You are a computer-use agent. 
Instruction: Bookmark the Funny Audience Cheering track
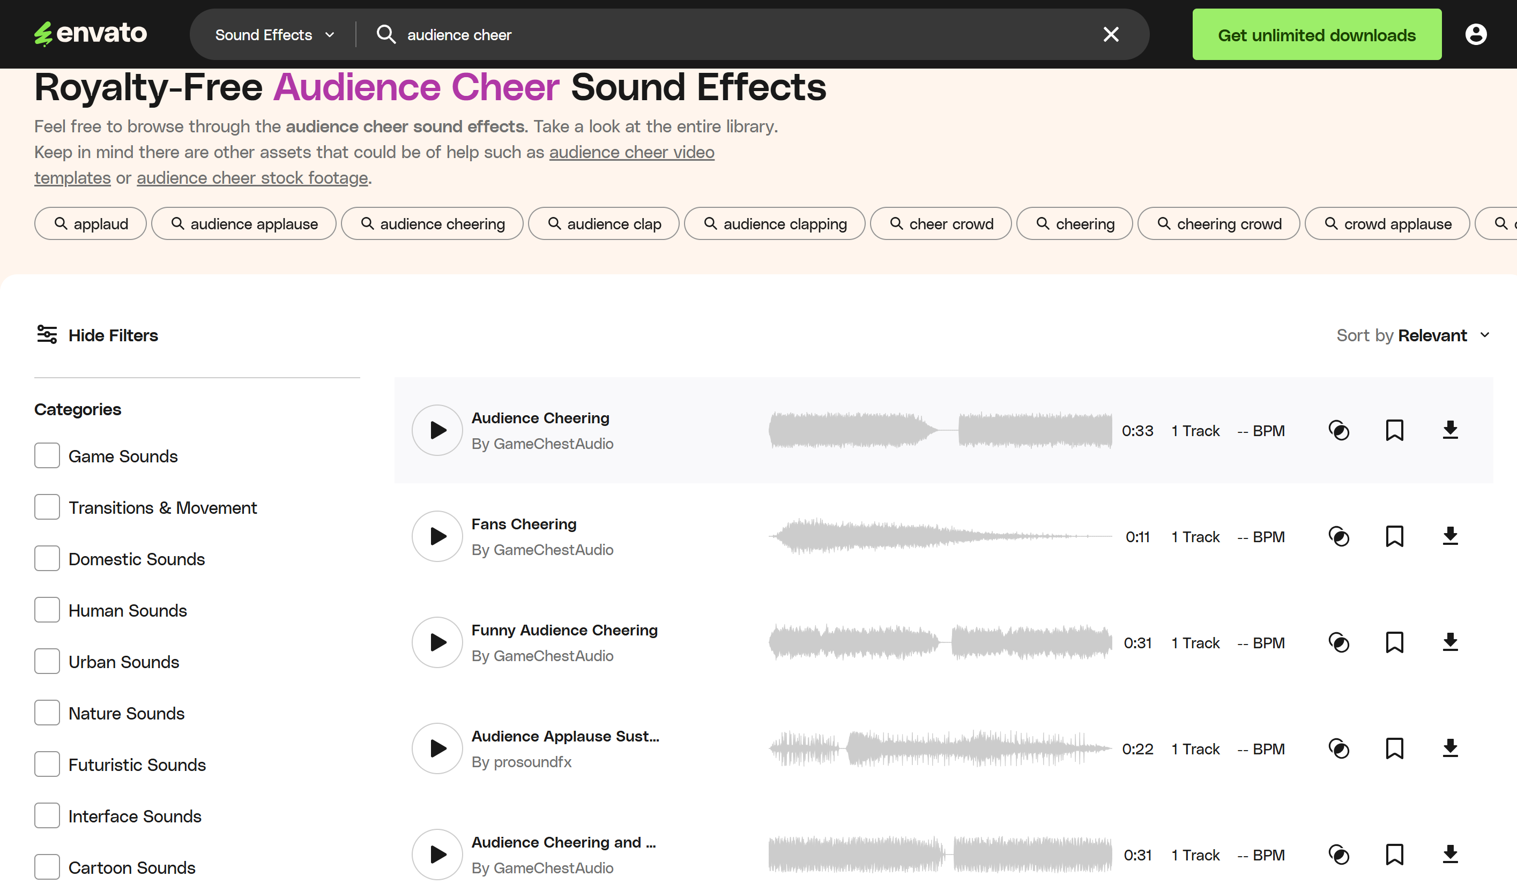click(x=1394, y=642)
